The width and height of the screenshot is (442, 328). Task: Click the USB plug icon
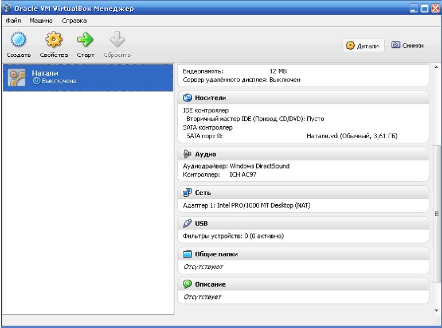(187, 224)
